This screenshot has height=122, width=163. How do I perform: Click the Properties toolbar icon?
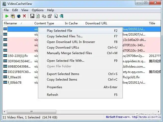point(50,16)
